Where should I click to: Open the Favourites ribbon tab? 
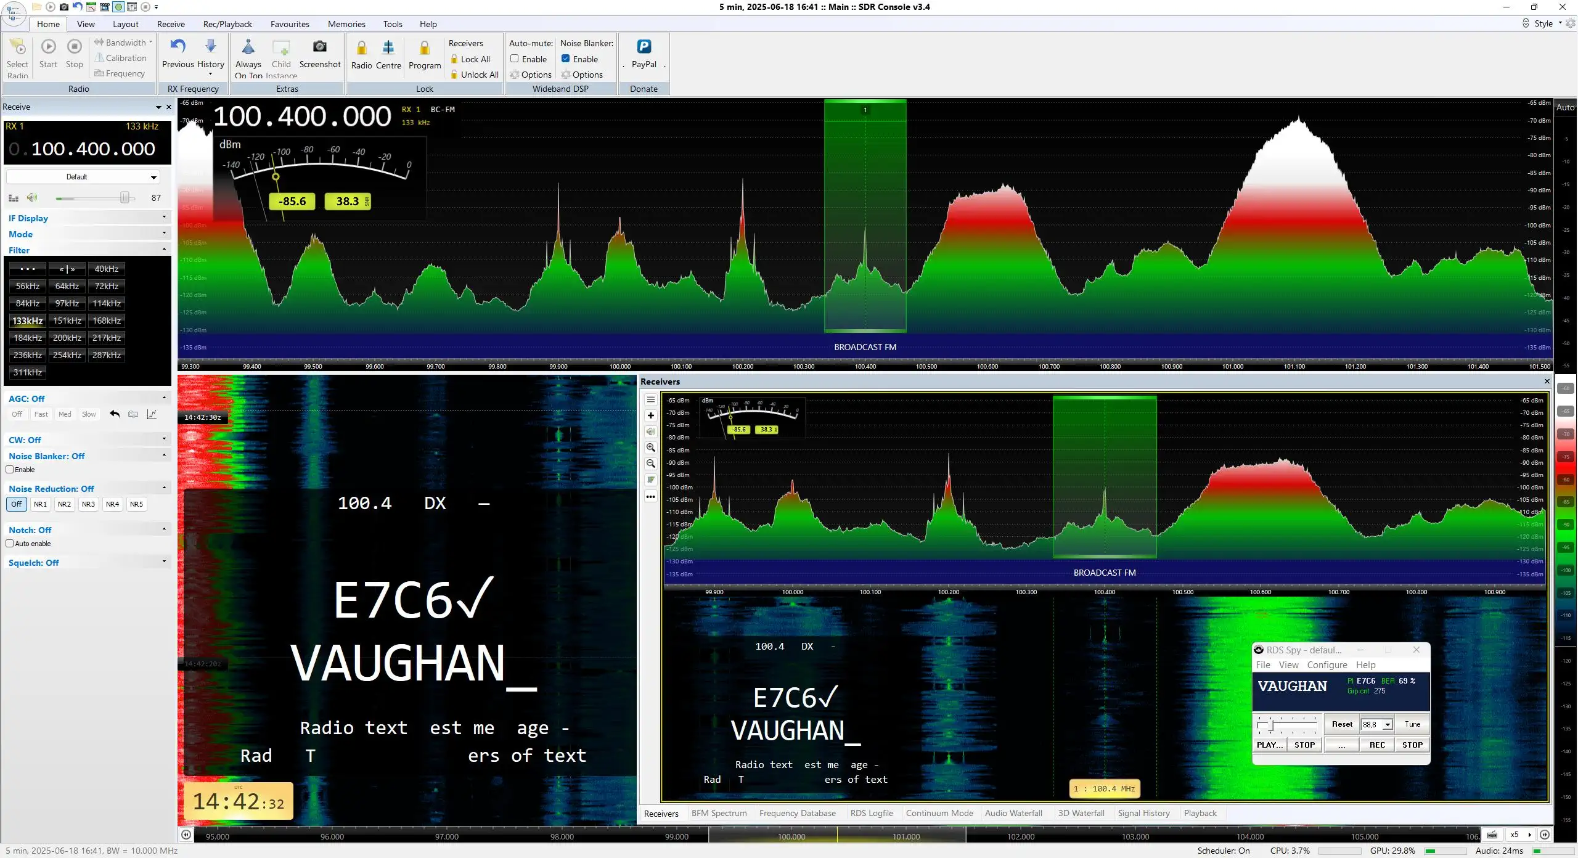(290, 24)
